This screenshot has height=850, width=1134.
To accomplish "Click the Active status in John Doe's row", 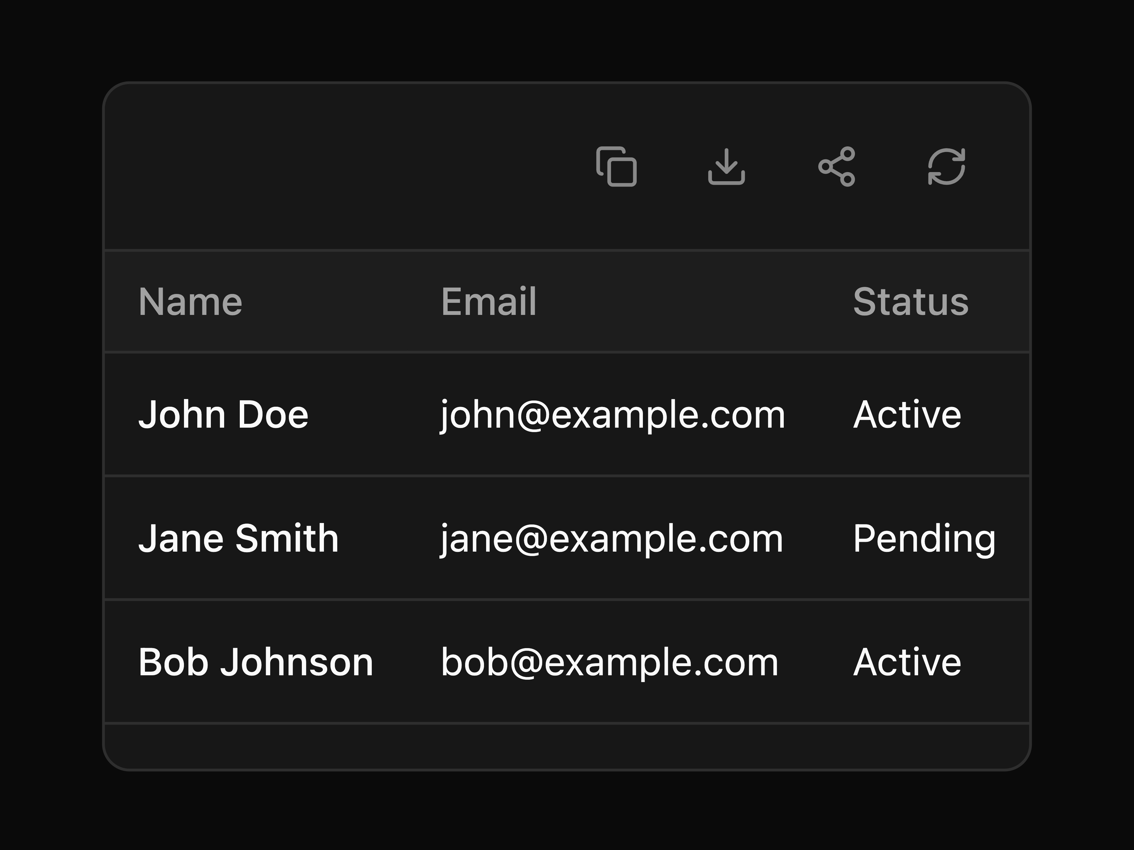I will pos(907,414).
